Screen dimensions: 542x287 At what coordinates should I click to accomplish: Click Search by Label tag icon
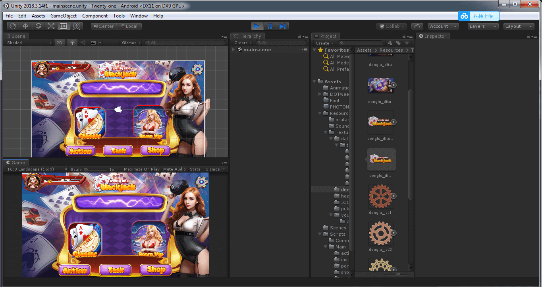pos(398,43)
